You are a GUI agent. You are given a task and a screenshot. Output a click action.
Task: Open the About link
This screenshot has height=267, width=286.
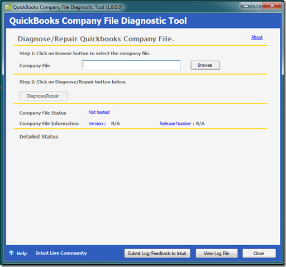coord(257,37)
